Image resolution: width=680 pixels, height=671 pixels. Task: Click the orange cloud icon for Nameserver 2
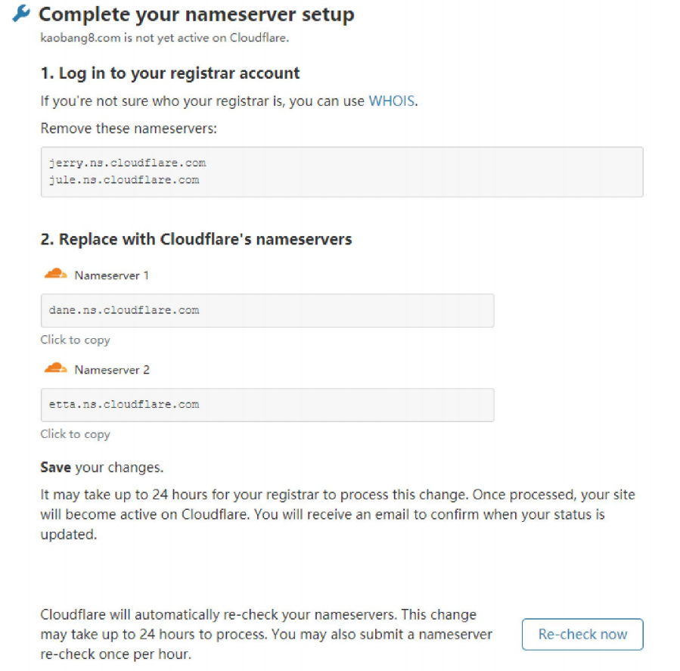tap(55, 368)
